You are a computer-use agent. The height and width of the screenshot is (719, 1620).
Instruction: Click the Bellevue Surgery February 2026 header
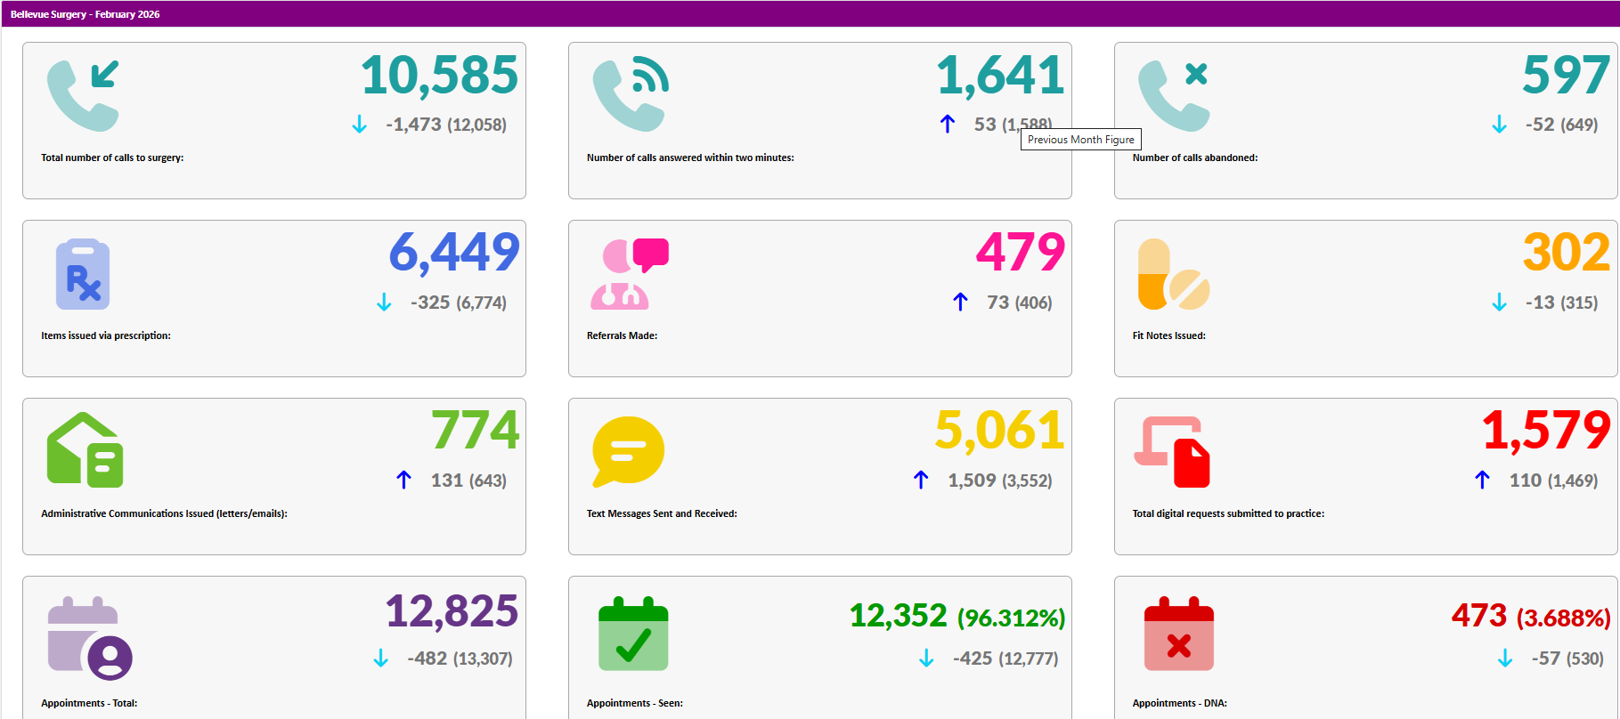[85, 14]
